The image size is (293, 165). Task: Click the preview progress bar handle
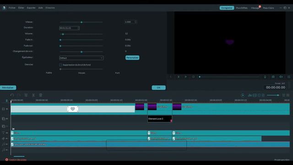pos(200,77)
